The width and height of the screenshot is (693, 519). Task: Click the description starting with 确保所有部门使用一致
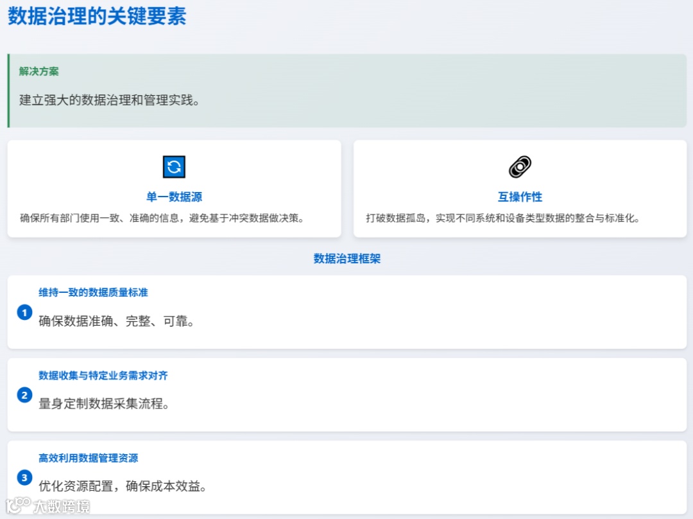pyautogui.click(x=162, y=218)
